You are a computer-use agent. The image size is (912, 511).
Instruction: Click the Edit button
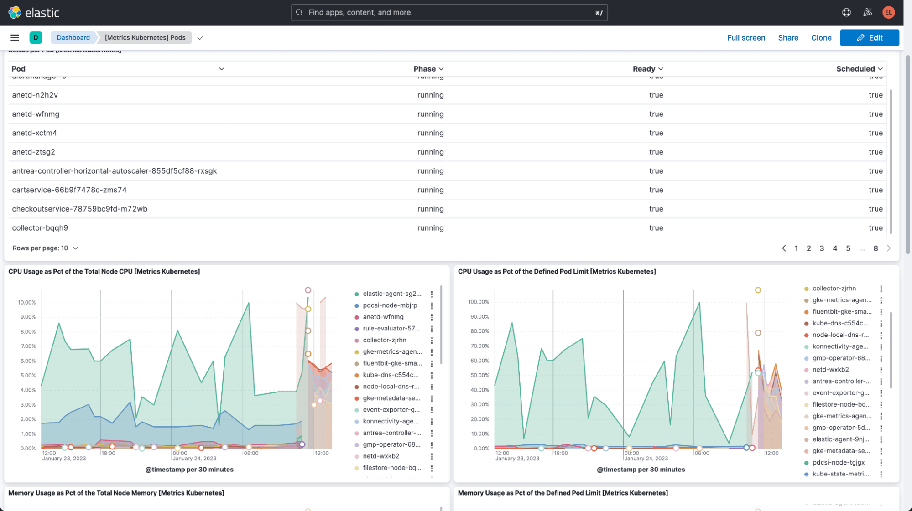pyautogui.click(x=870, y=37)
